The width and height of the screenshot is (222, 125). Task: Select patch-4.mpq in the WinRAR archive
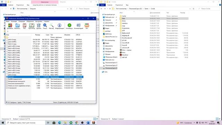click(x=12, y=40)
